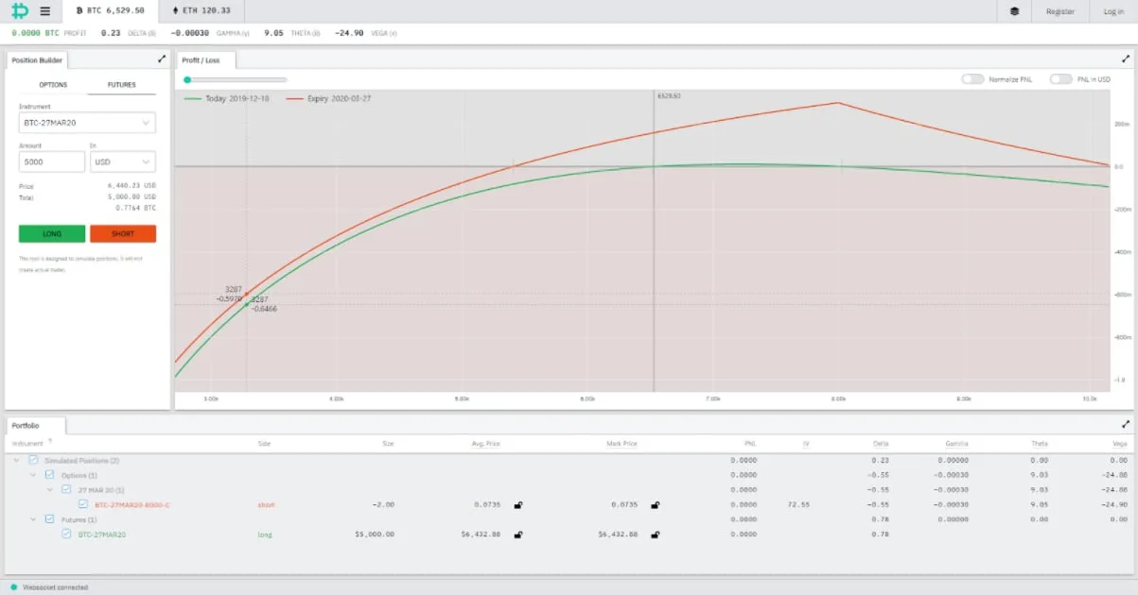Click the -24.90 vega summary value
Image resolution: width=1138 pixels, height=595 pixels.
(350, 33)
